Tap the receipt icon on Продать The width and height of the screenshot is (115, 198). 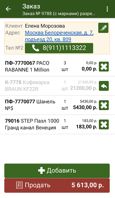[x=20, y=185]
